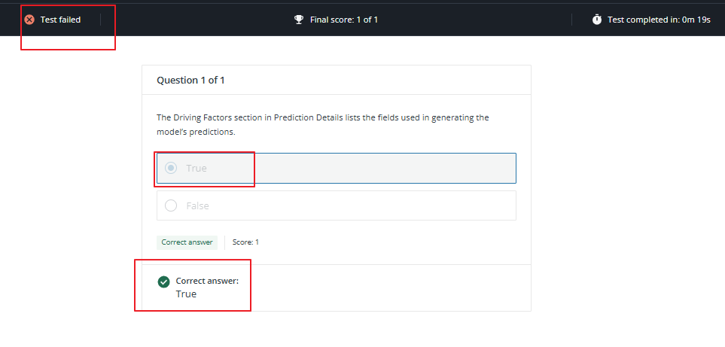Click the green checkmark circle icon
Image resolution: width=725 pixels, height=347 pixels.
[x=163, y=282]
